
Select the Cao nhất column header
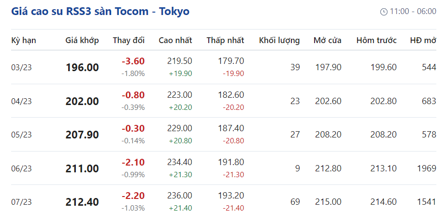pyautogui.click(x=175, y=41)
